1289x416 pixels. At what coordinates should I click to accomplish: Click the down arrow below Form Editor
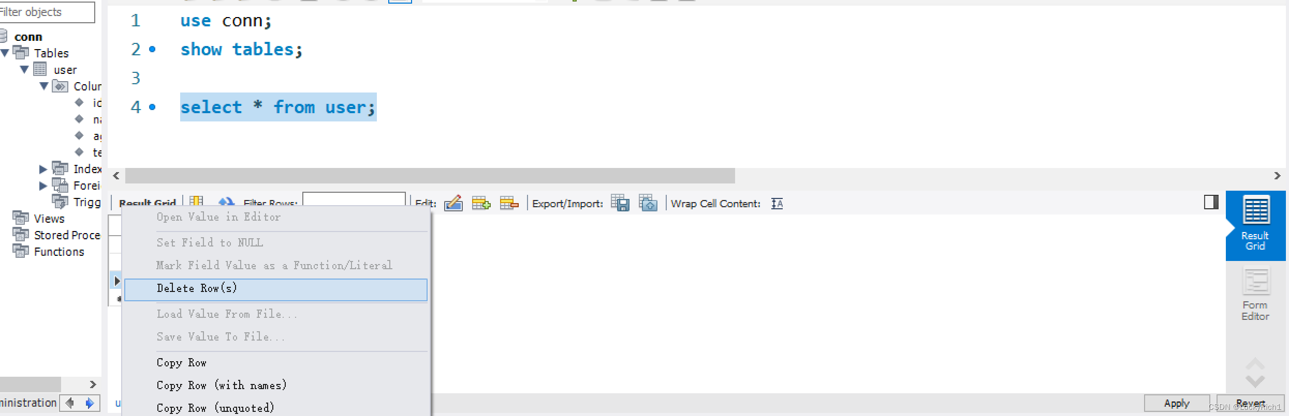[1255, 381]
